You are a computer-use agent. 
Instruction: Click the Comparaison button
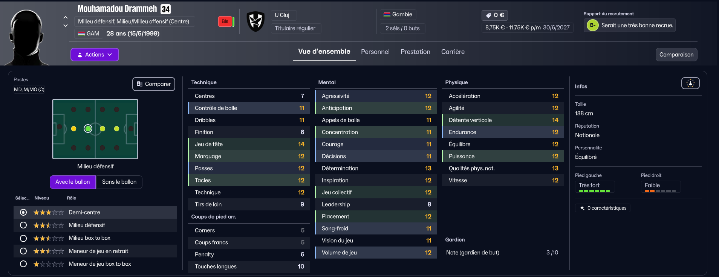676,55
